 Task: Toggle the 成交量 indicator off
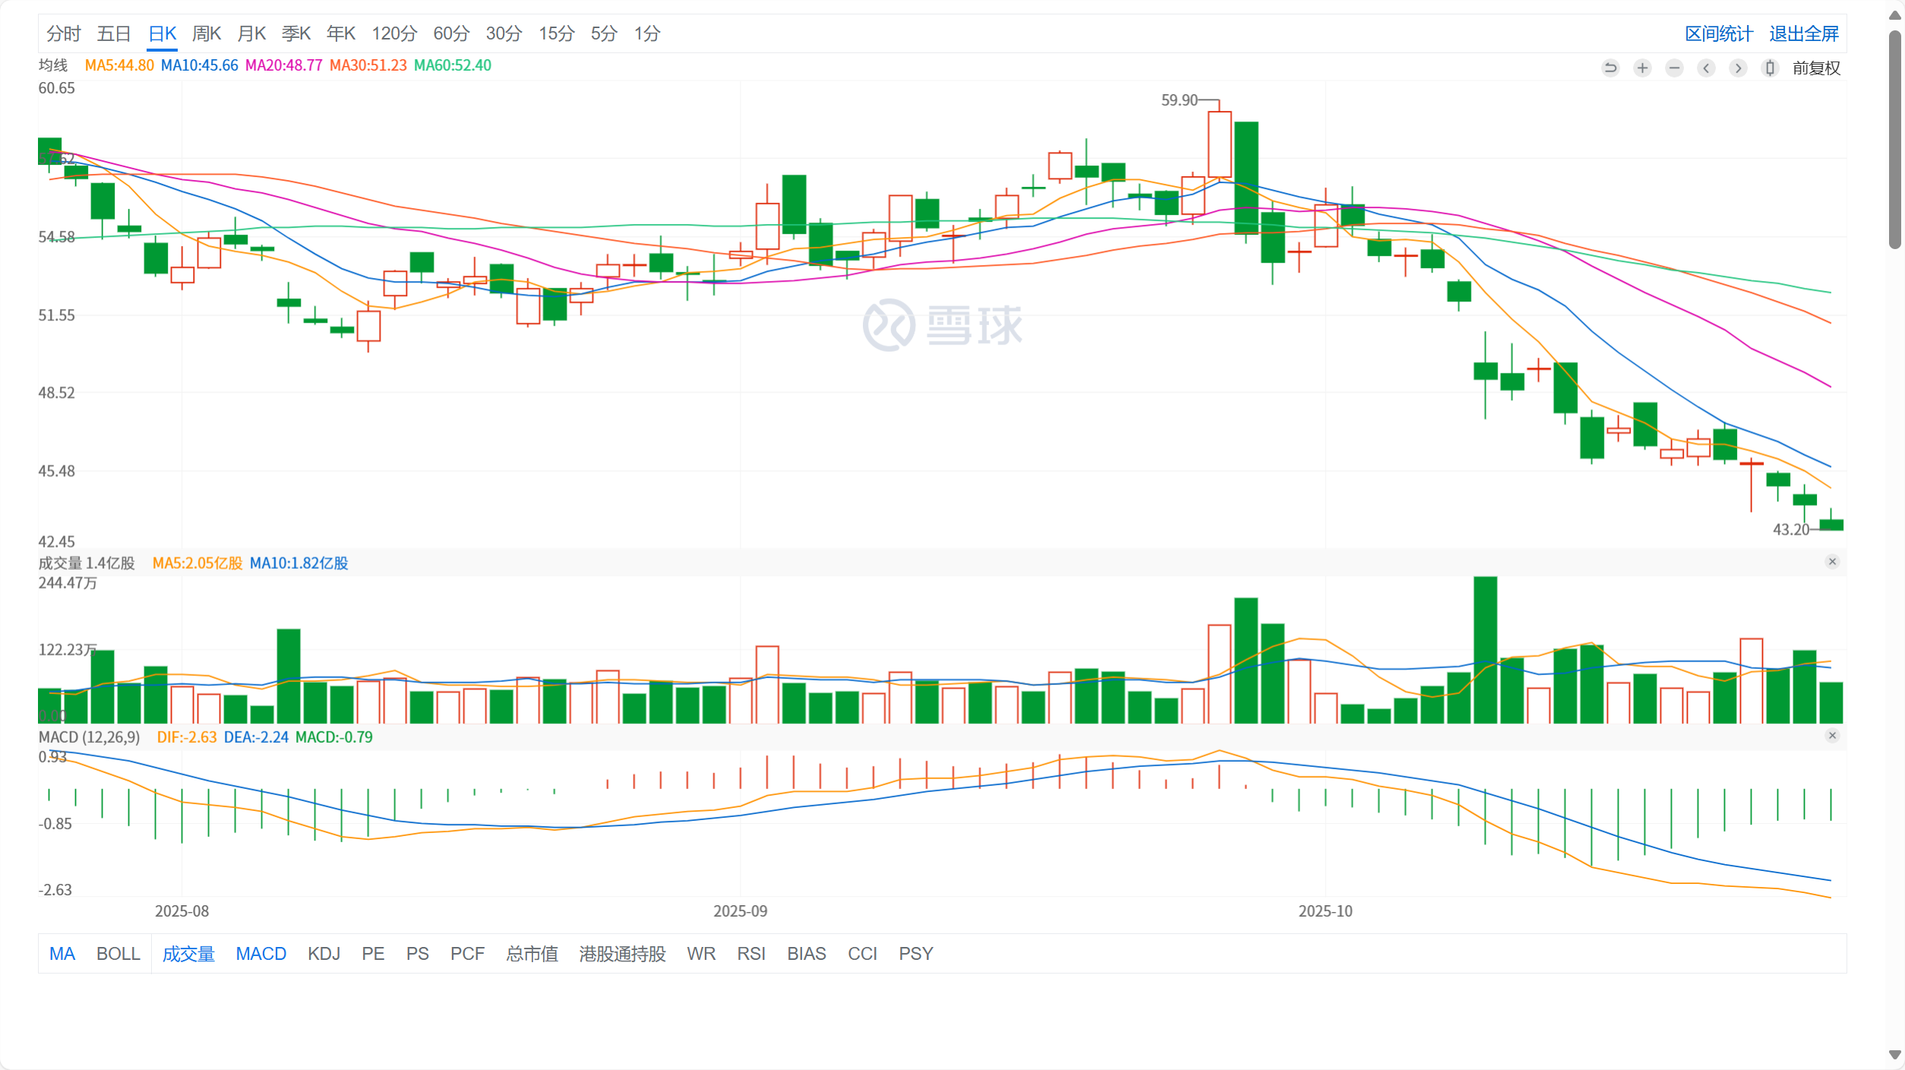tap(188, 954)
